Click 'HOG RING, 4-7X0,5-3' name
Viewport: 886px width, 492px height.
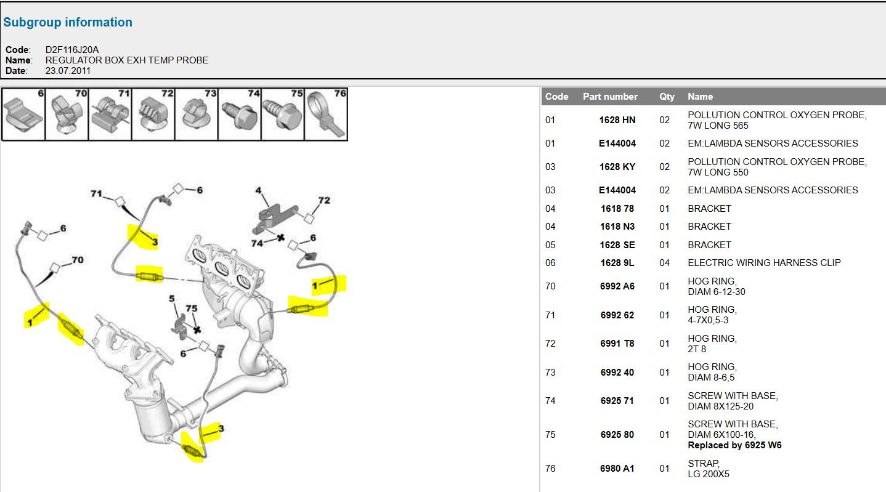pos(712,315)
